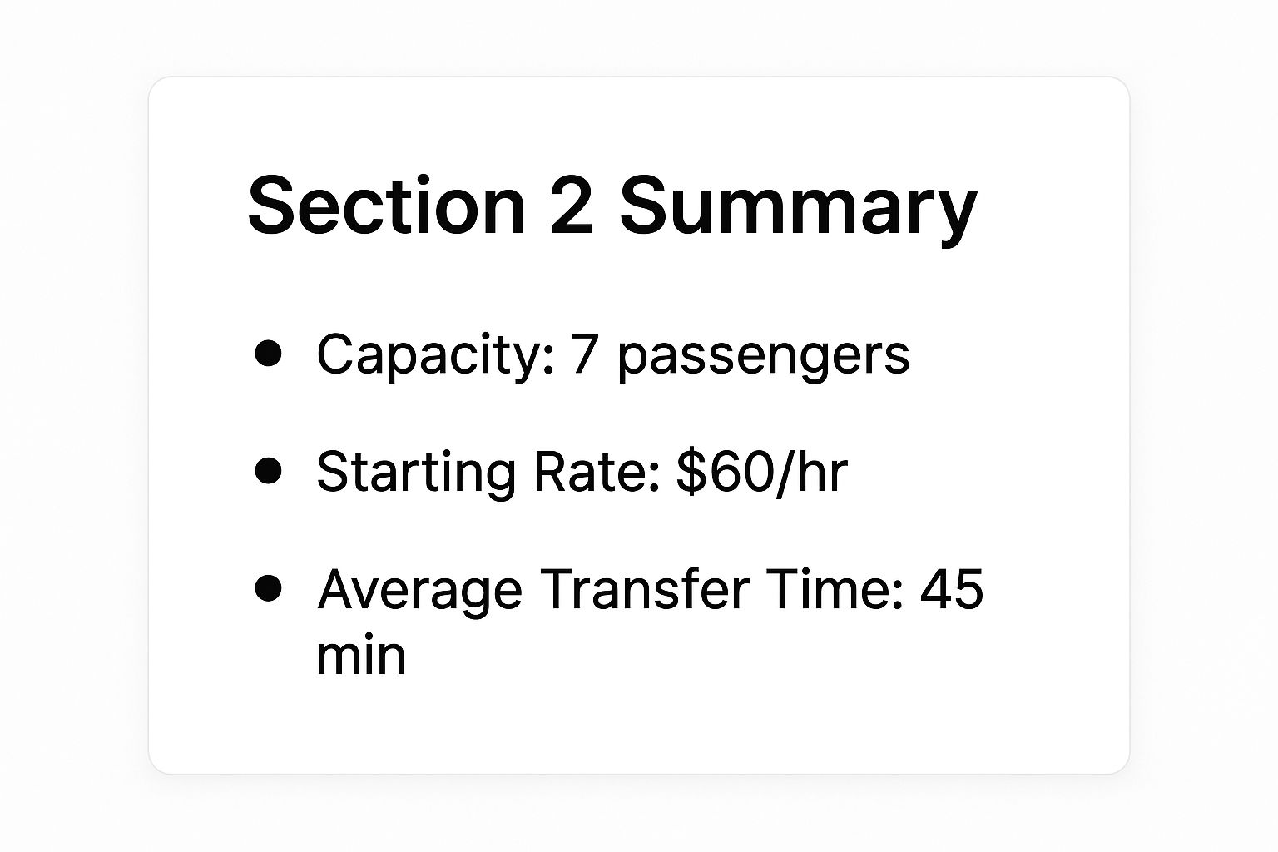Click the bullet dot beside Starting Rate

point(268,470)
